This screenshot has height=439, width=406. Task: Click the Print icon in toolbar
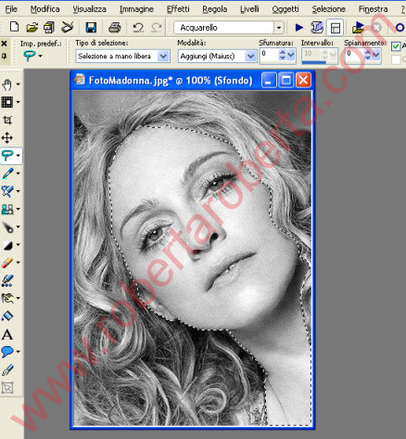pos(115,28)
